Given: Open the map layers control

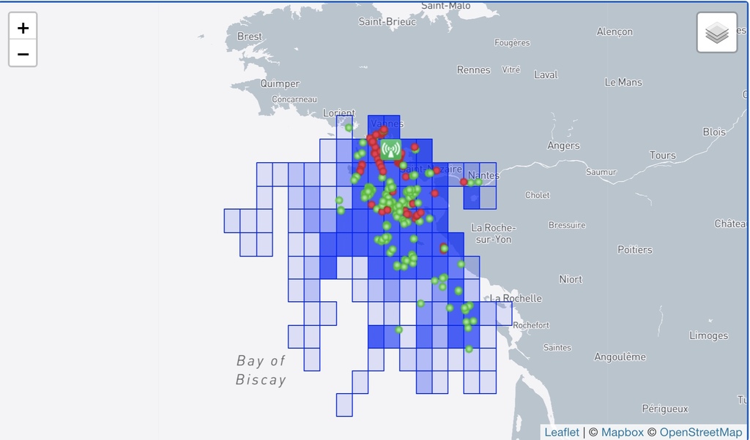Looking at the screenshot, I should click(716, 33).
